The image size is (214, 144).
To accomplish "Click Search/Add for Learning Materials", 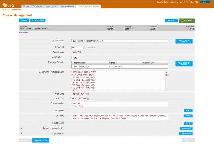I will pyautogui.click(x=186, y=128).
